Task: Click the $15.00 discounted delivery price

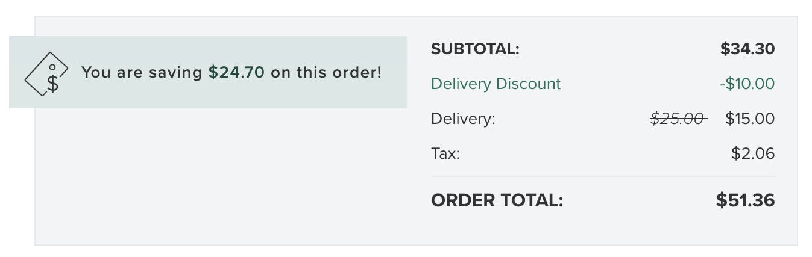Action: [750, 119]
